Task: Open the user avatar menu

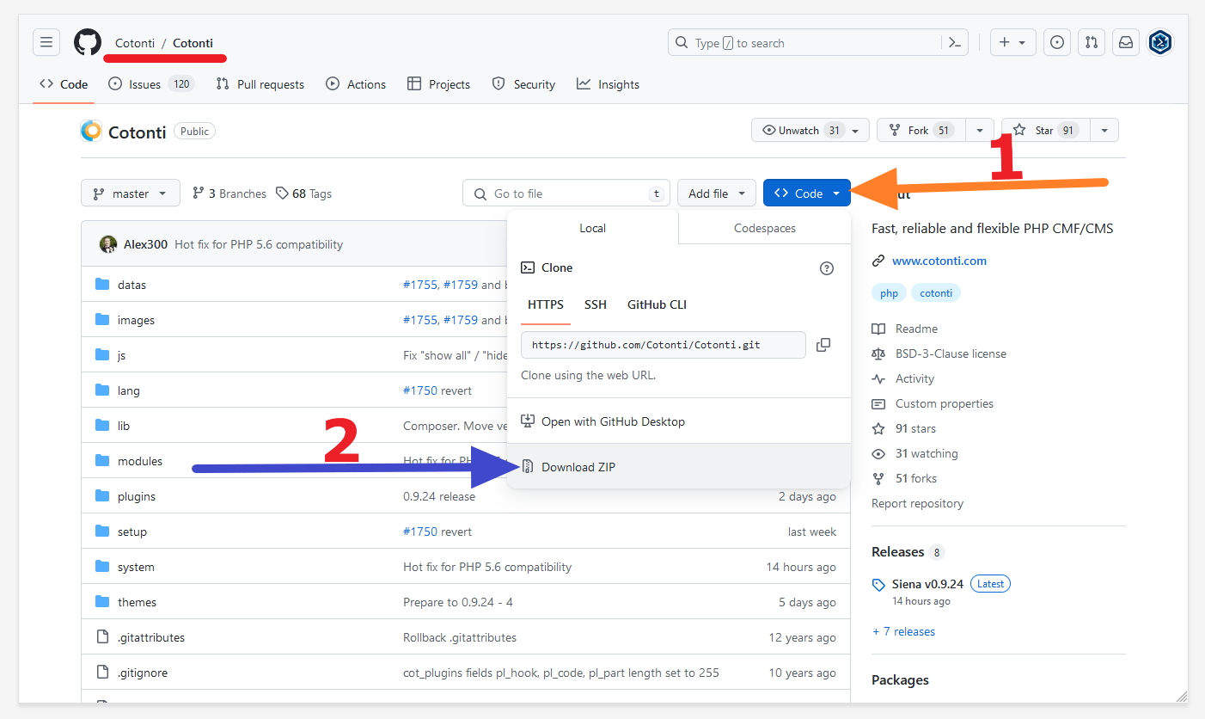Action: click(x=1160, y=42)
